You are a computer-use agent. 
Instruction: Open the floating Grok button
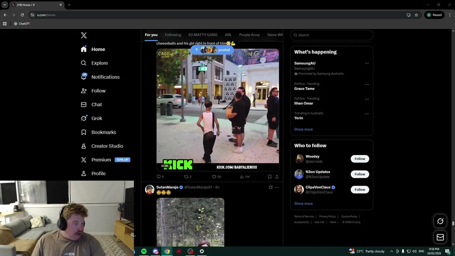pos(440,221)
